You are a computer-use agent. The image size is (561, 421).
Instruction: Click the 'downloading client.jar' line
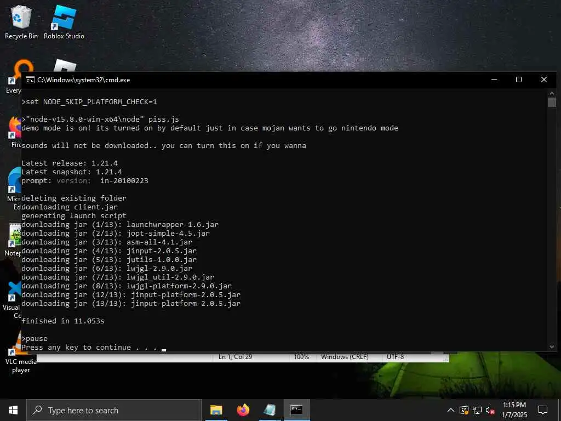70,207
